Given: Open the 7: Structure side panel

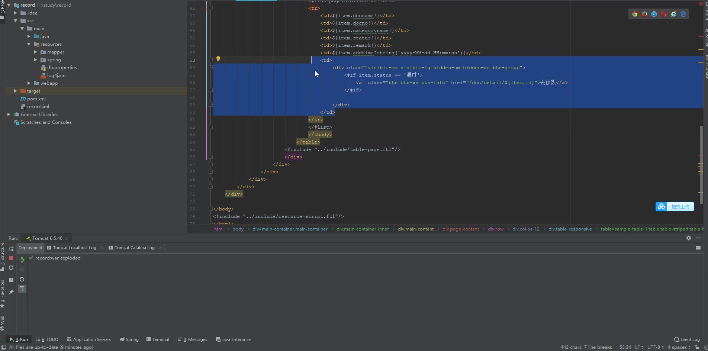Looking at the screenshot, I should coord(3,257).
